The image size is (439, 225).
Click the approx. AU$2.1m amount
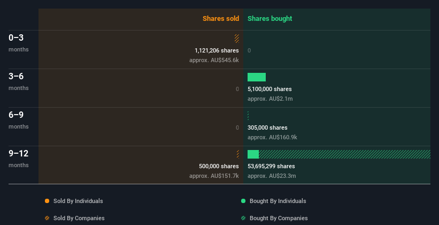[x=270, y=99]
